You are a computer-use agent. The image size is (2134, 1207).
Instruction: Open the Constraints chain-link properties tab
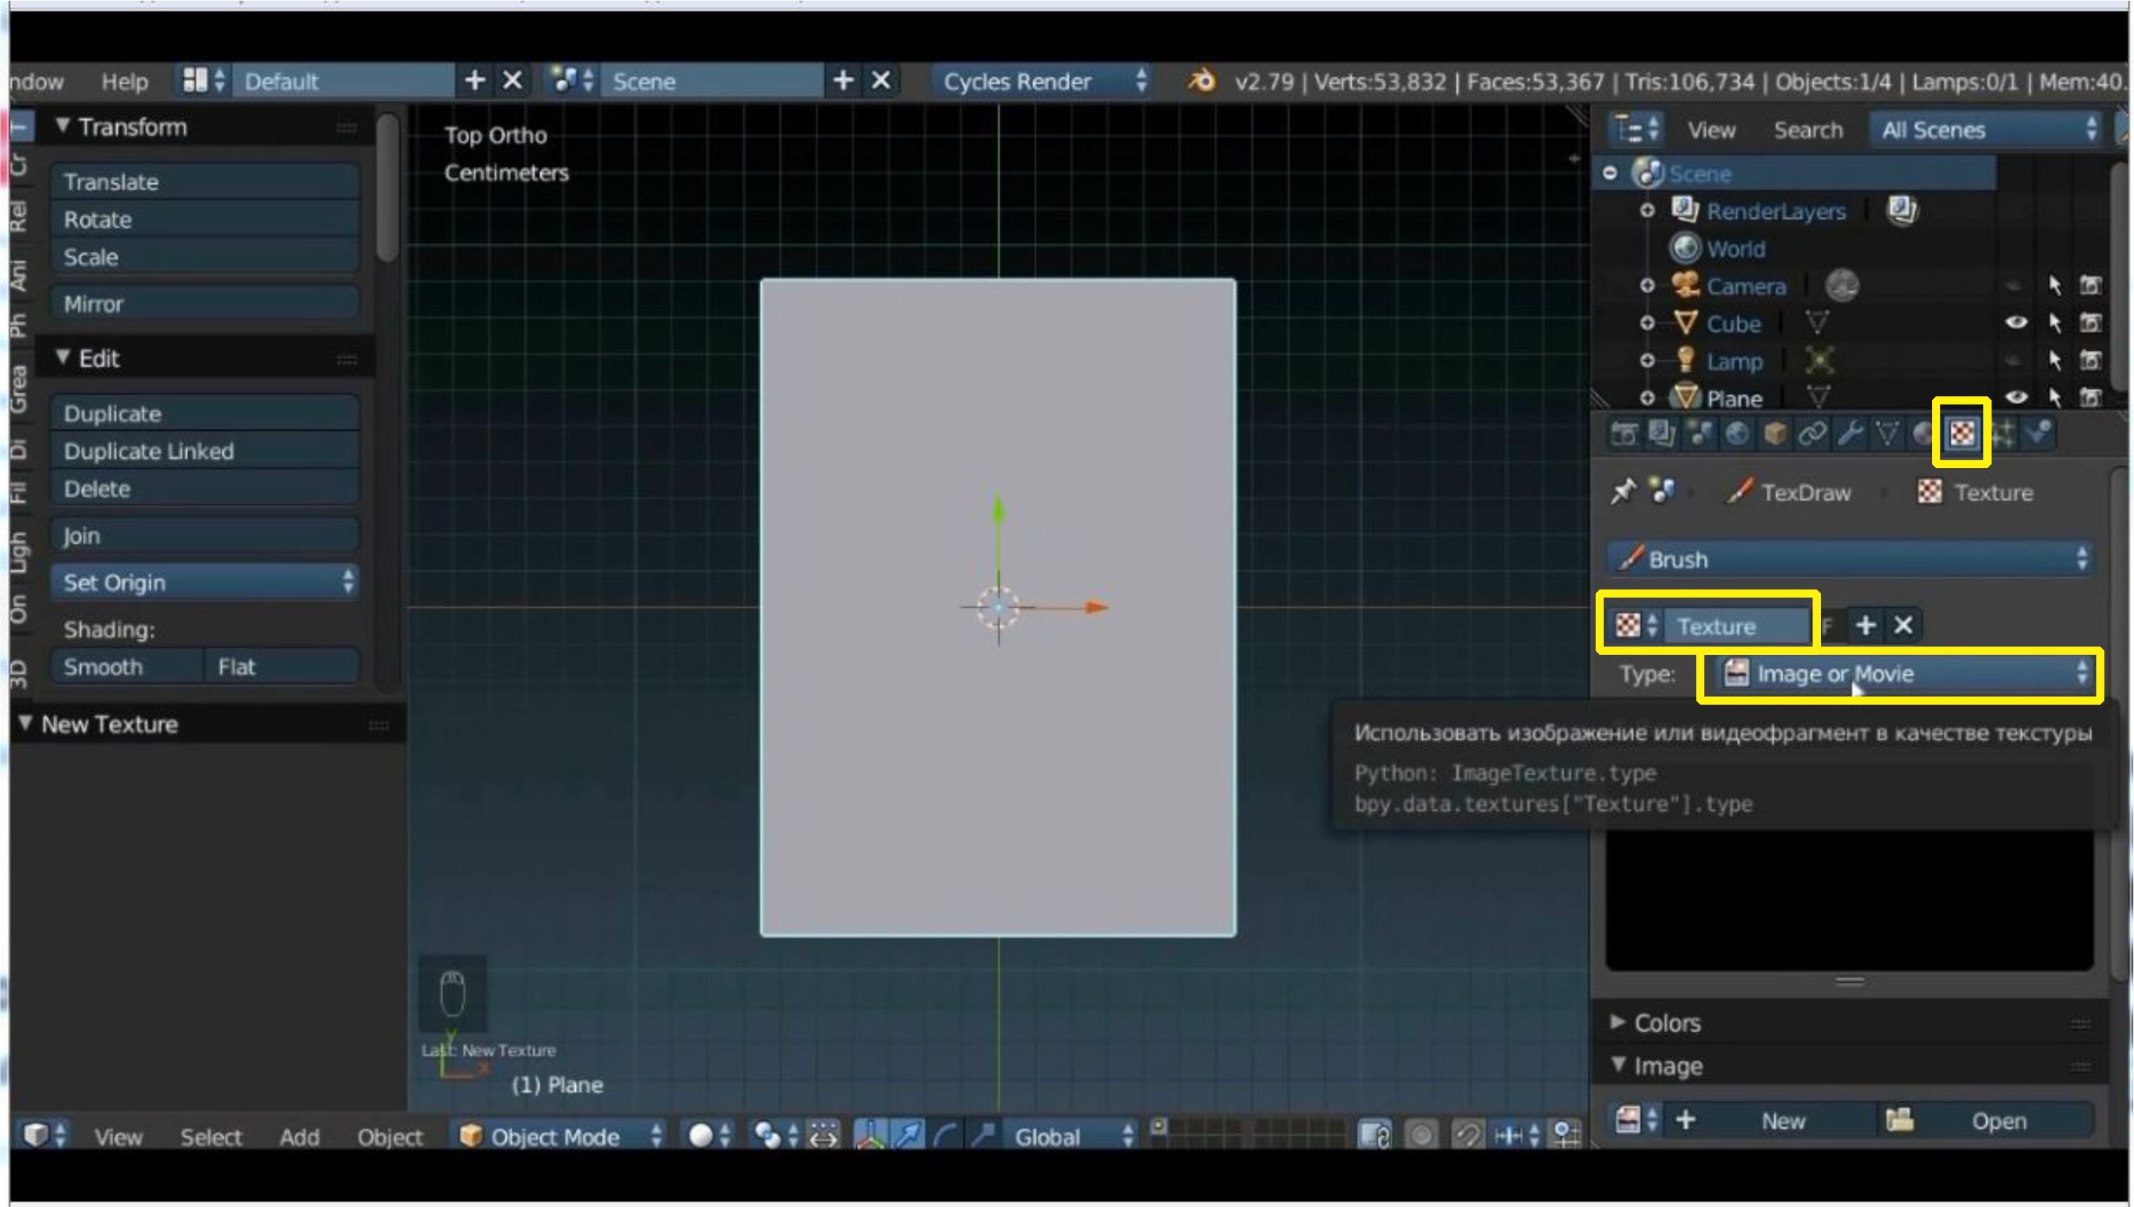click(1812, 433)
